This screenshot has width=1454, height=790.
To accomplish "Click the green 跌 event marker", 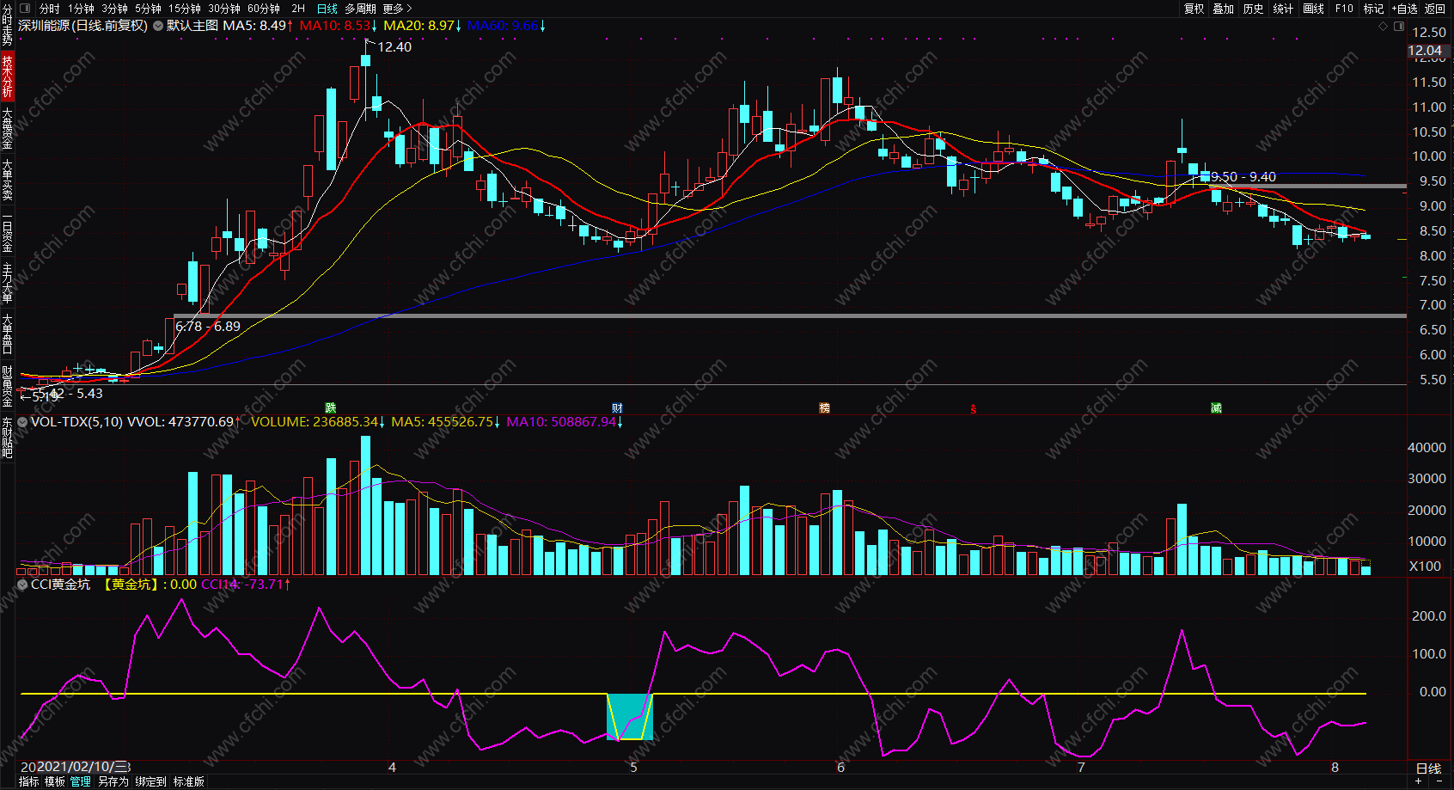I will (331, 407).
